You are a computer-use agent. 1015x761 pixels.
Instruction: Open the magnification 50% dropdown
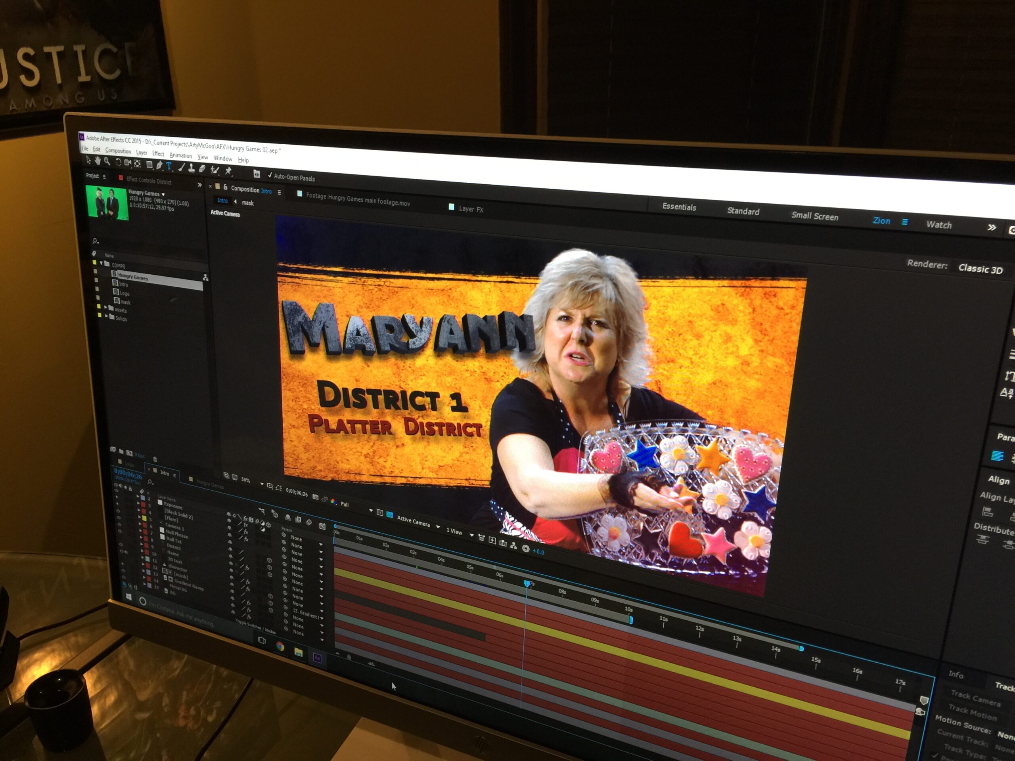point(253,482)
